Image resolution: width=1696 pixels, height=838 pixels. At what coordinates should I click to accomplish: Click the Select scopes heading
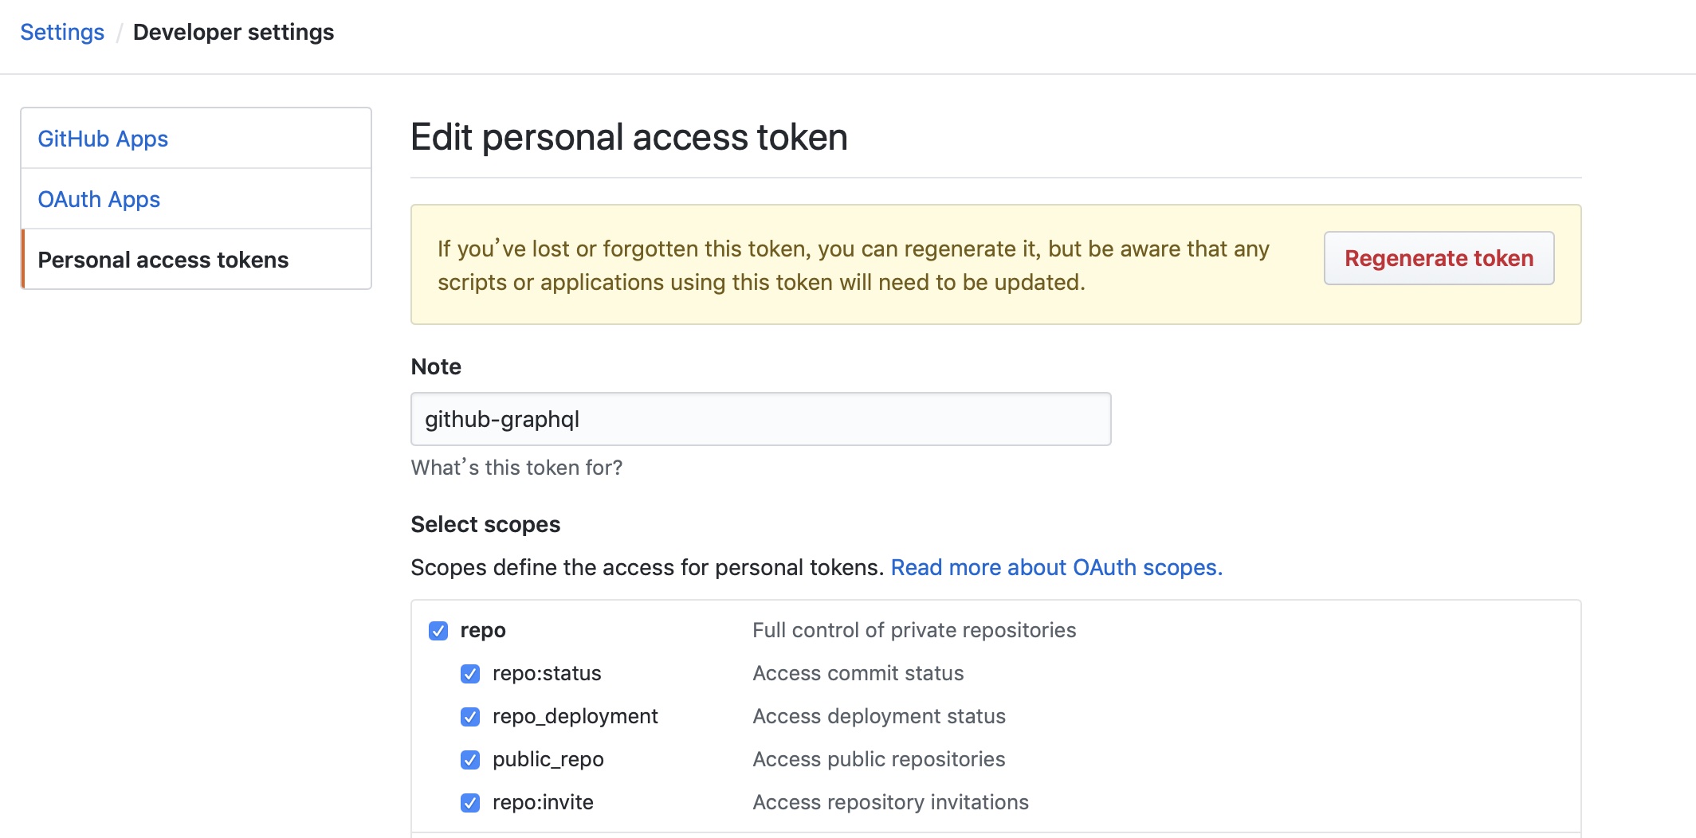485,524
